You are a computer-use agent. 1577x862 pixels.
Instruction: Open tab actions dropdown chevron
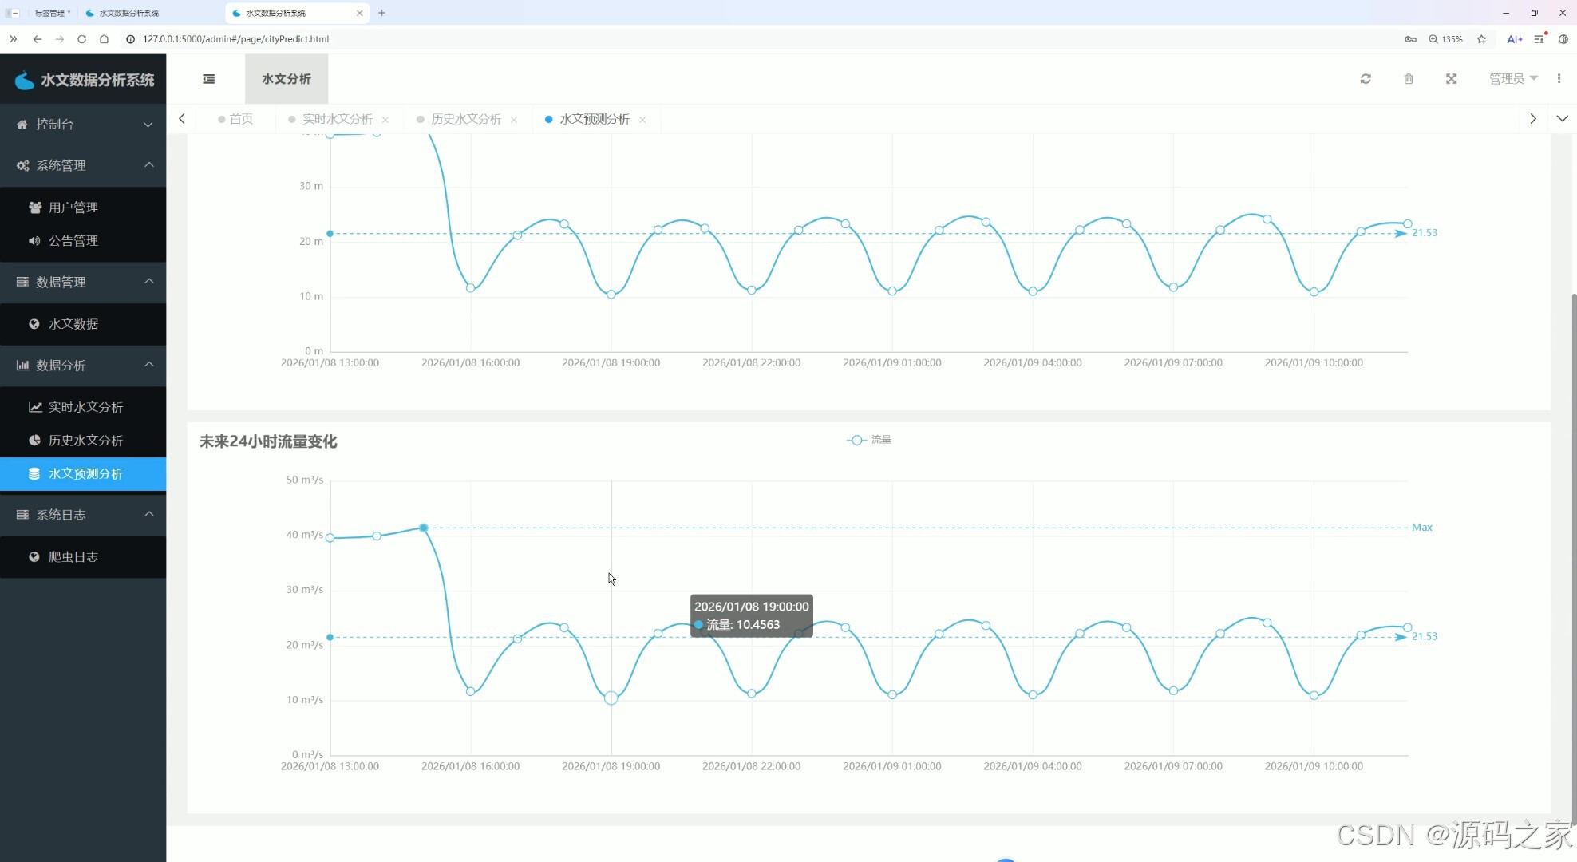coord(1562,118)
